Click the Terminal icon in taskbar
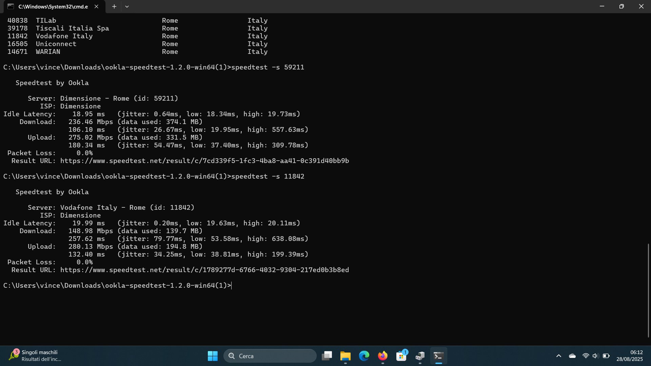Image resolution: width=651 pixels, height=366 pixels. pos(438,356)
